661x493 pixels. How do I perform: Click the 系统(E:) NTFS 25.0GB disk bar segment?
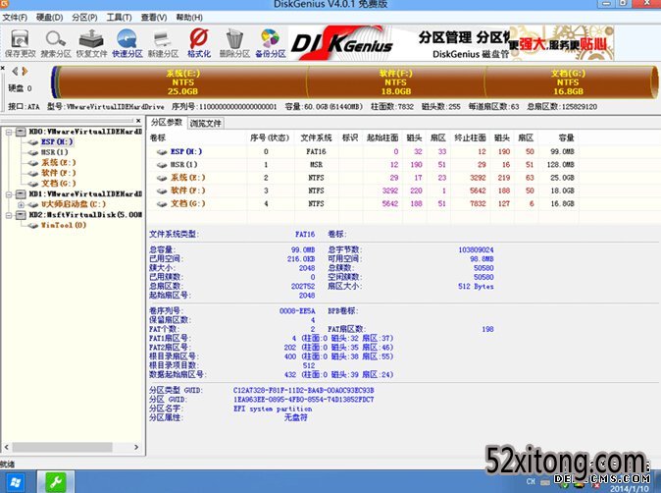182,82
